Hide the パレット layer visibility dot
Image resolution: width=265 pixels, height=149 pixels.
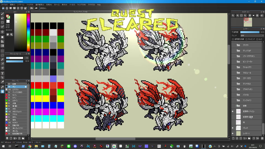(x=233, y=128)
